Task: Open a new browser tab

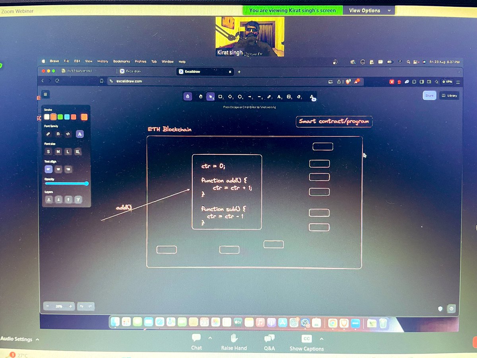Action: pyautogui.click(x=239, y=72)
